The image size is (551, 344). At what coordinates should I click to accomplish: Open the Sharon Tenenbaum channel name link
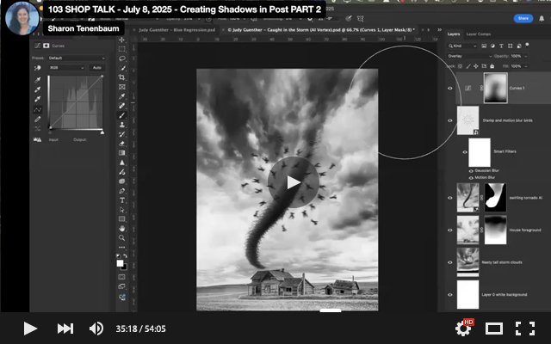point(84,28)
